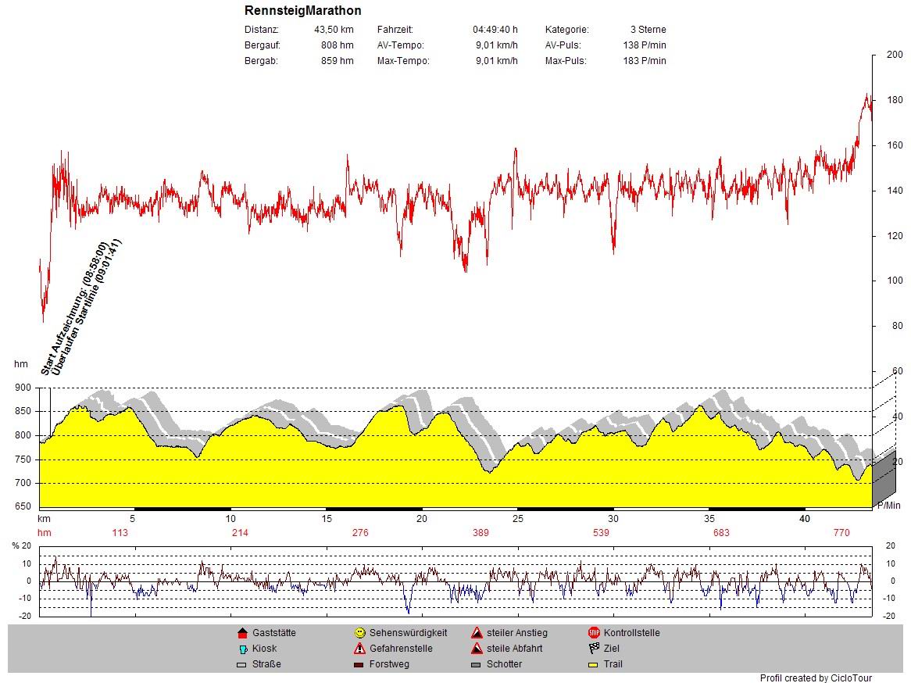This screenshot has width=911, height=683.
Task: Select the steiler Anstieg icon
Action: 477,633
